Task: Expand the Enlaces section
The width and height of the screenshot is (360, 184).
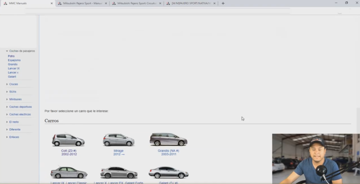Action: pyautogui.click(x=7, y=137)
